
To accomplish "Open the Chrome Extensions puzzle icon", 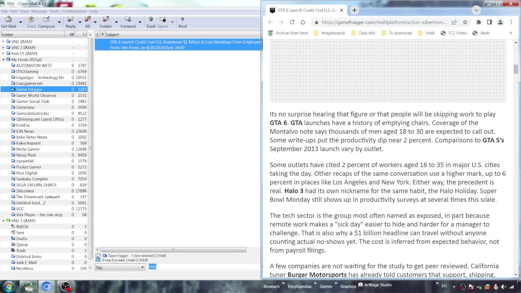I will [479, 22].
